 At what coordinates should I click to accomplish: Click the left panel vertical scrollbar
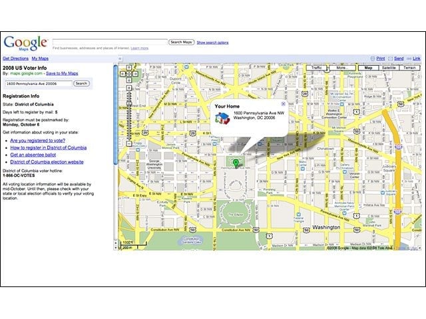[115, 114]
